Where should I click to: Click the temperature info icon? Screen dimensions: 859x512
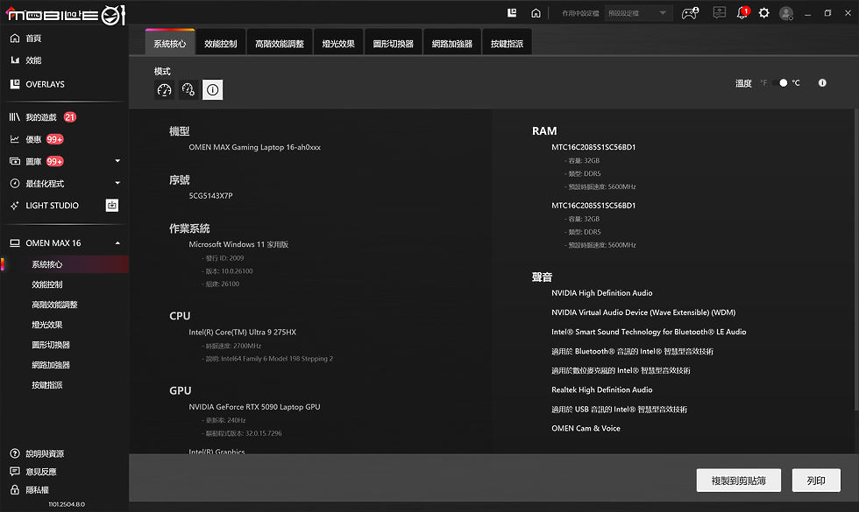click(x=822, y=83)
